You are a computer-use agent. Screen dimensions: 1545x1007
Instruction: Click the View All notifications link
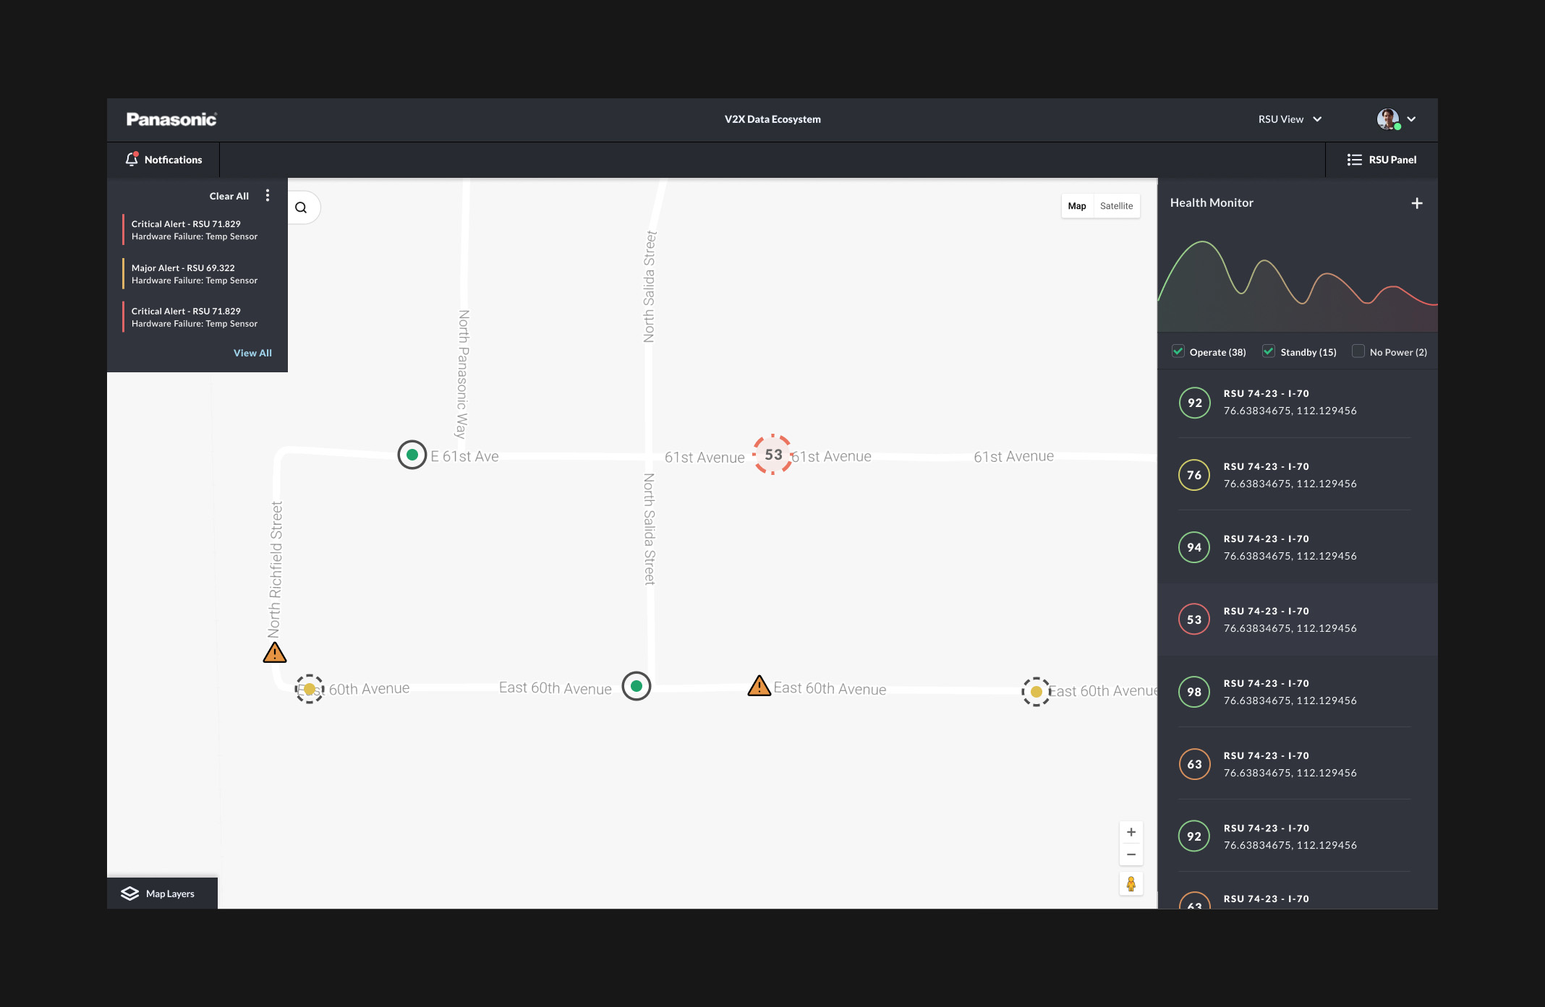coord(252,353)
